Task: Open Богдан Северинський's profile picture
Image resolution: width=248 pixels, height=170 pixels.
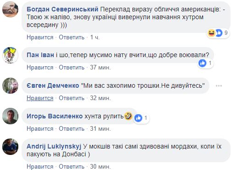Action: [x=10, y=9]
